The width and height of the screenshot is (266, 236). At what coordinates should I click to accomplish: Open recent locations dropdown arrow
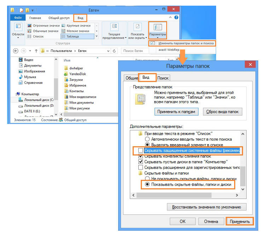[x=30, y=51]
